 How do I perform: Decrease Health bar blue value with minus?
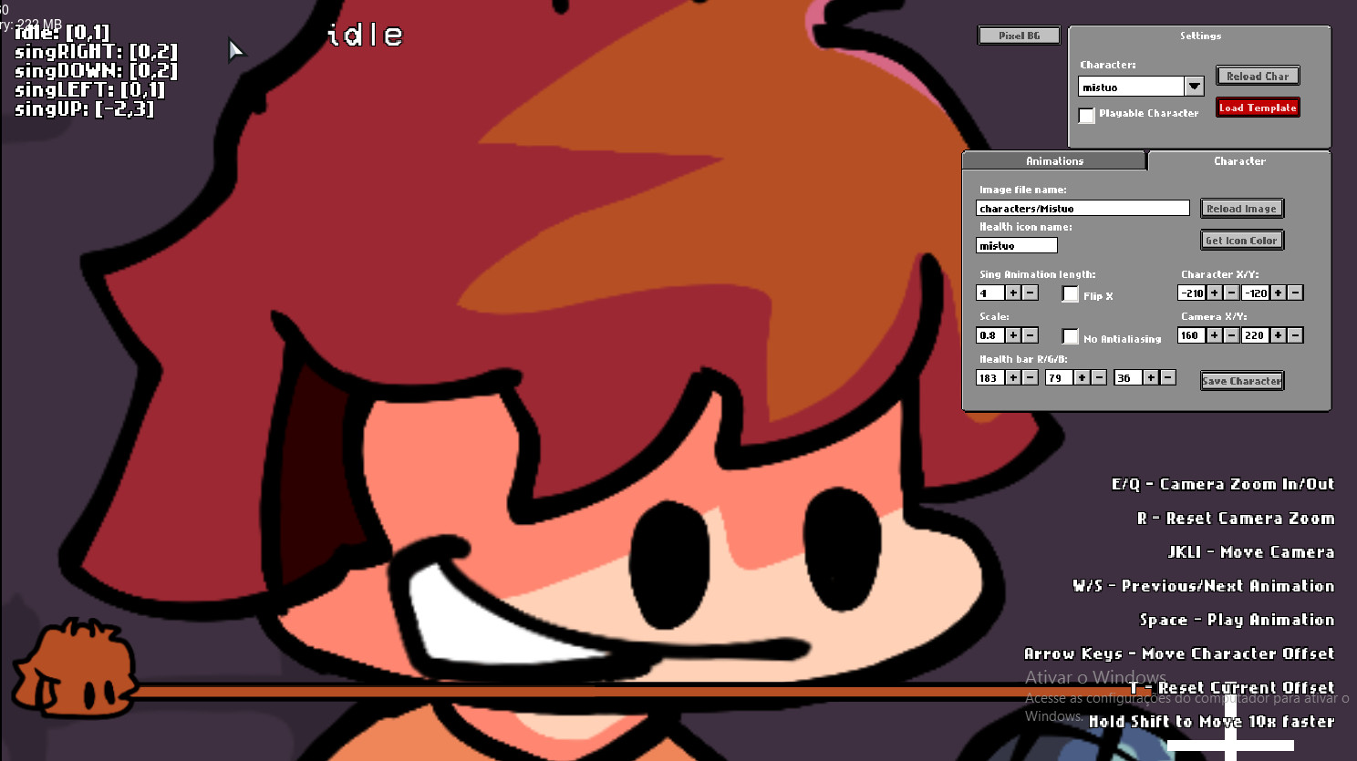pyautogui.click(x=1167, y=377)
